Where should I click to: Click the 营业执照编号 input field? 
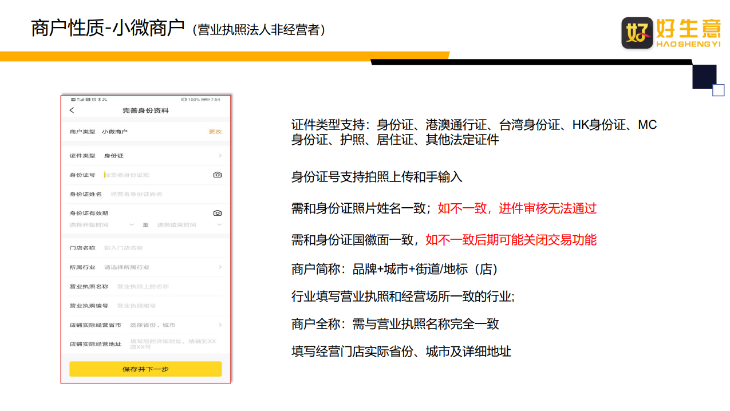[166, 306]
